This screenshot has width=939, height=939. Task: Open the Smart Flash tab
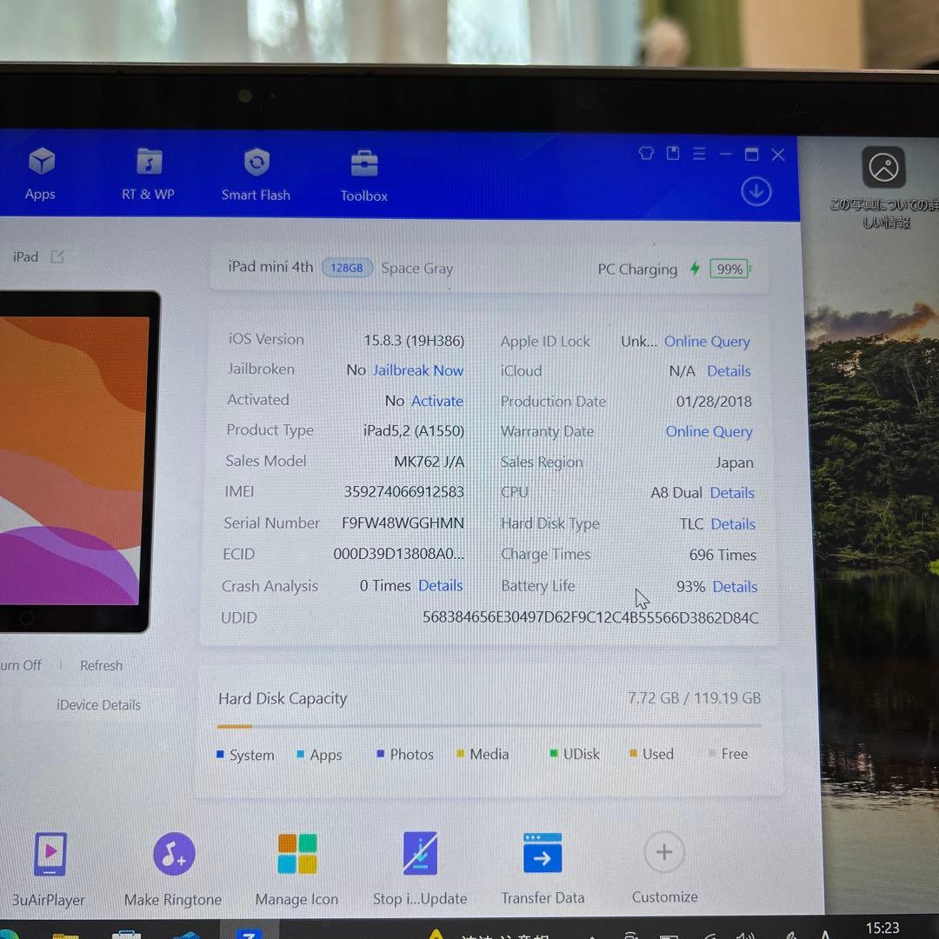pyautogui.click(x=256, y=163)
